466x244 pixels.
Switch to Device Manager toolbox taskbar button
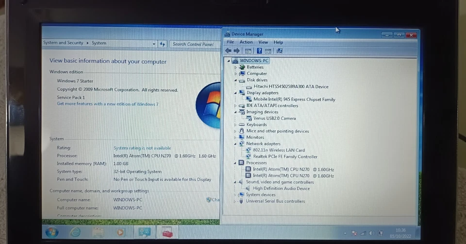point(167,232)
